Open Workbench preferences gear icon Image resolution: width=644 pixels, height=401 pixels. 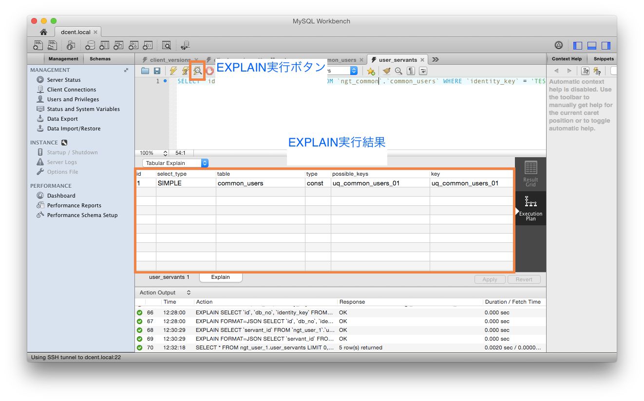[x=559, y=45]
